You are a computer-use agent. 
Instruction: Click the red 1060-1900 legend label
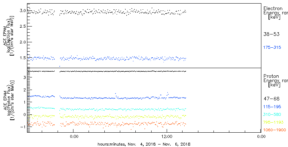pyautogui.click(x=275, y=130)
